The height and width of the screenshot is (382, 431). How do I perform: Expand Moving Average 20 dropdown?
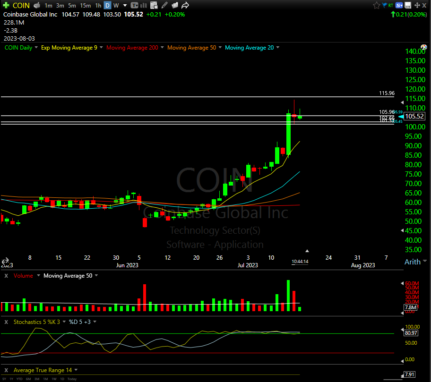coord(277,47)
